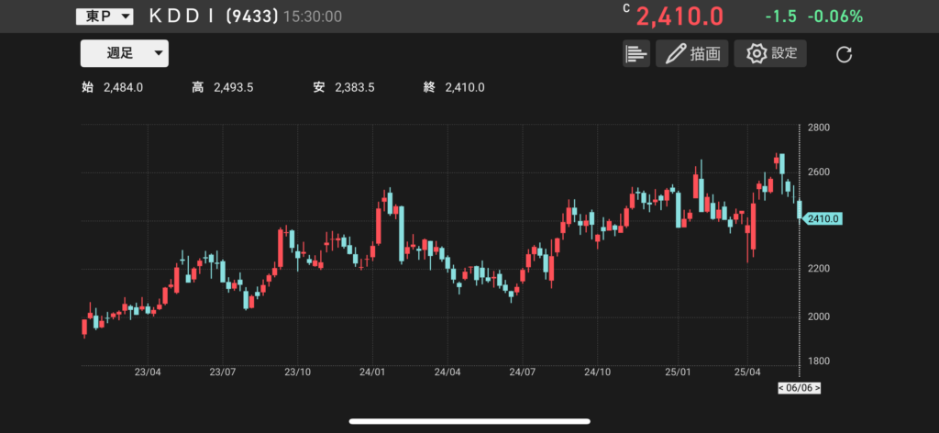
Task: Click the 06/06 date navigator label
Action: click(799, 388)
